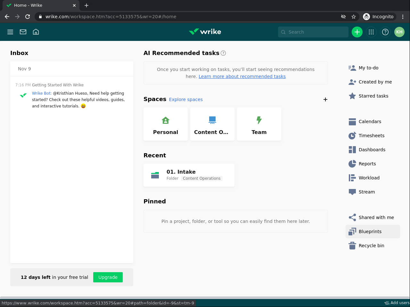Open Starred tasks label
This screenshot has height=307, width=410.
point(373,96)
